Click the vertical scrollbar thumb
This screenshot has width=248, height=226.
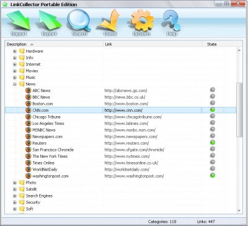[x=239, y=110]
